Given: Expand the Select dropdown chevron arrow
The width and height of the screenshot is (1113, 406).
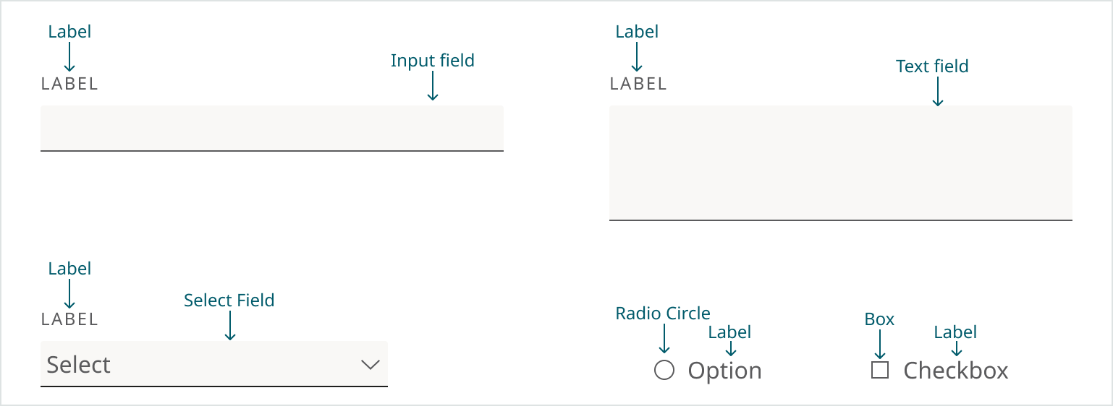Looking at the screenshot, I should click(370, 365).
